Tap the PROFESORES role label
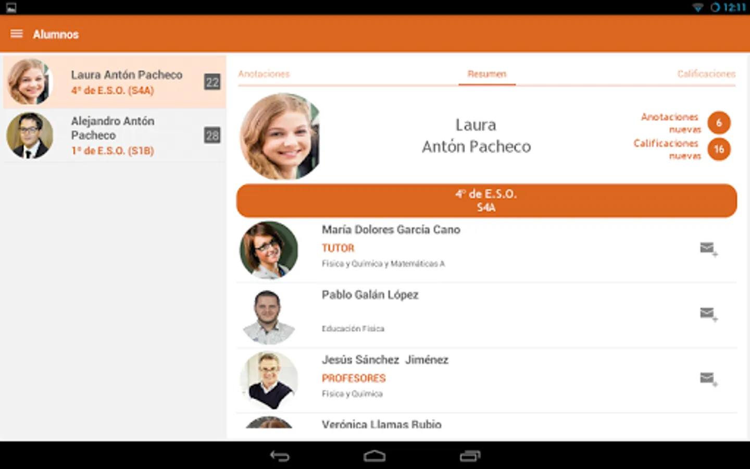750x469 pixels. pyautogui.click(x=354, y=378)
